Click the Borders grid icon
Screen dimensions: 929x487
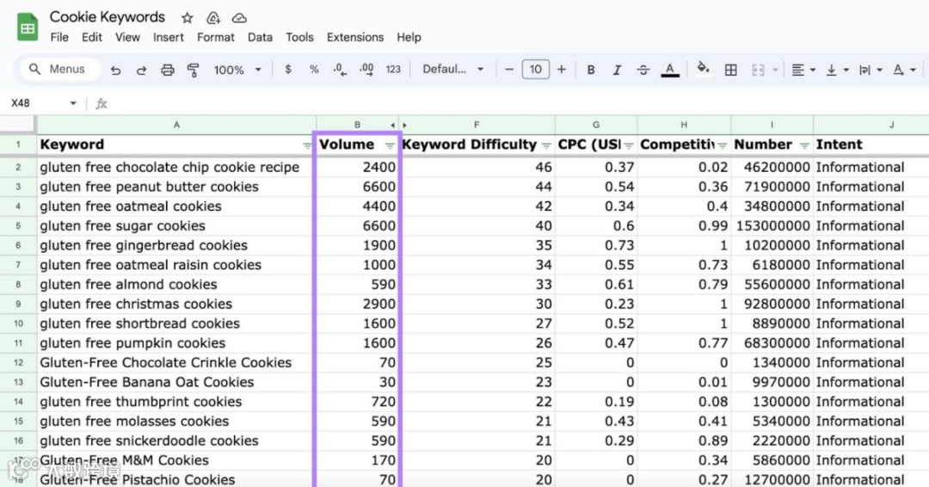coord(730,70)
